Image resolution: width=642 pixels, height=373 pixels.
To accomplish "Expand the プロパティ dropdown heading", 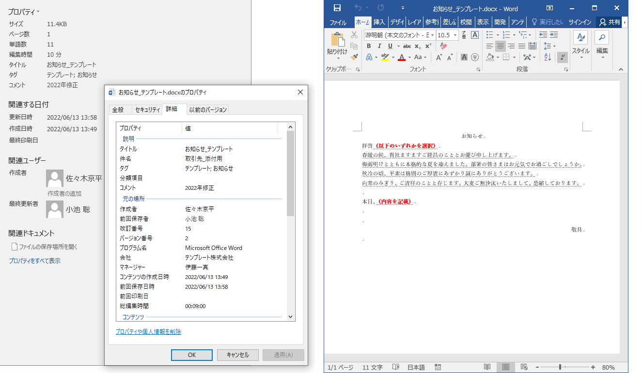I will [x=24, y=12].
